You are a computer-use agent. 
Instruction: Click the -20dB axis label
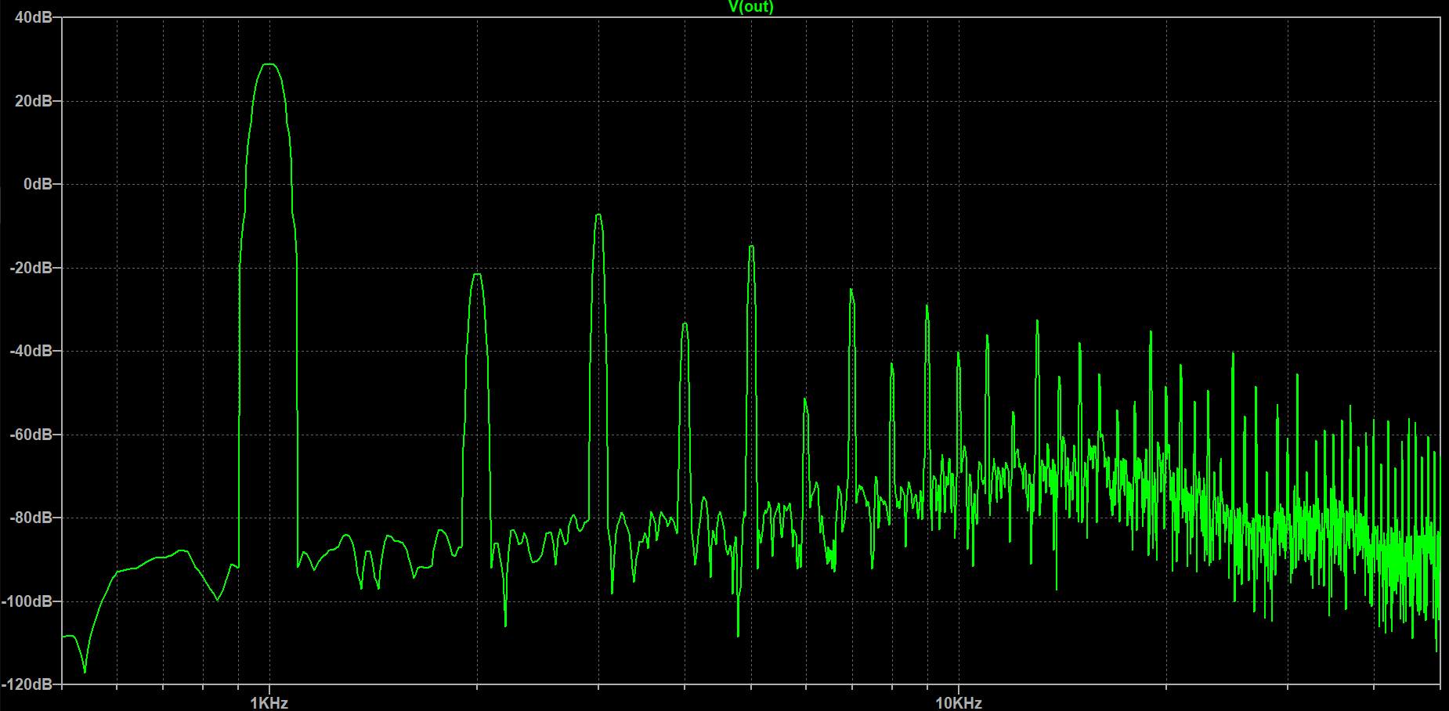click(x=31, y=268)
